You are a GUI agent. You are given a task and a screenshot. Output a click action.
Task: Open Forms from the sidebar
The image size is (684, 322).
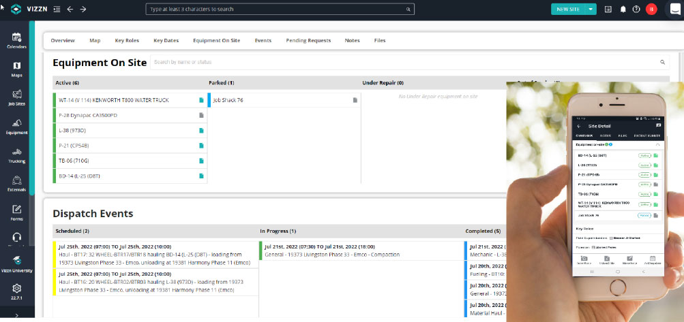coord(16,213)
